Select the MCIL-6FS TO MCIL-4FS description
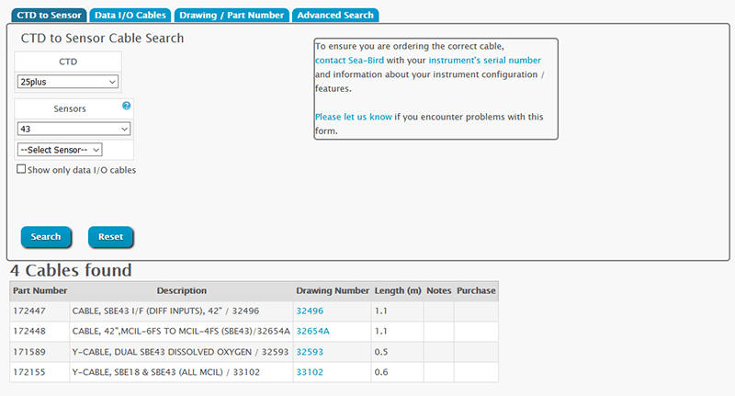The image size is (735, 396). coord(181,332)
